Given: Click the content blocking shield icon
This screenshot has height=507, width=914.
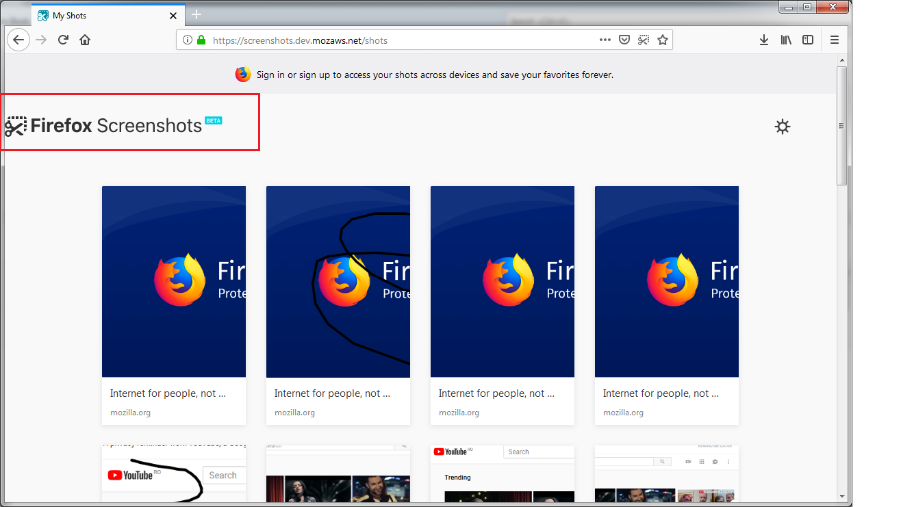Looking at the screenshot, I should coord(624,40).
